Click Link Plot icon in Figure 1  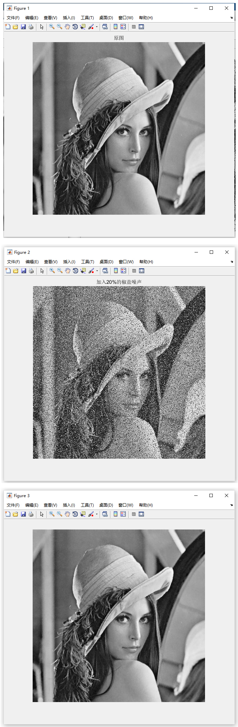pyautogui.click(x=105, y=27)
